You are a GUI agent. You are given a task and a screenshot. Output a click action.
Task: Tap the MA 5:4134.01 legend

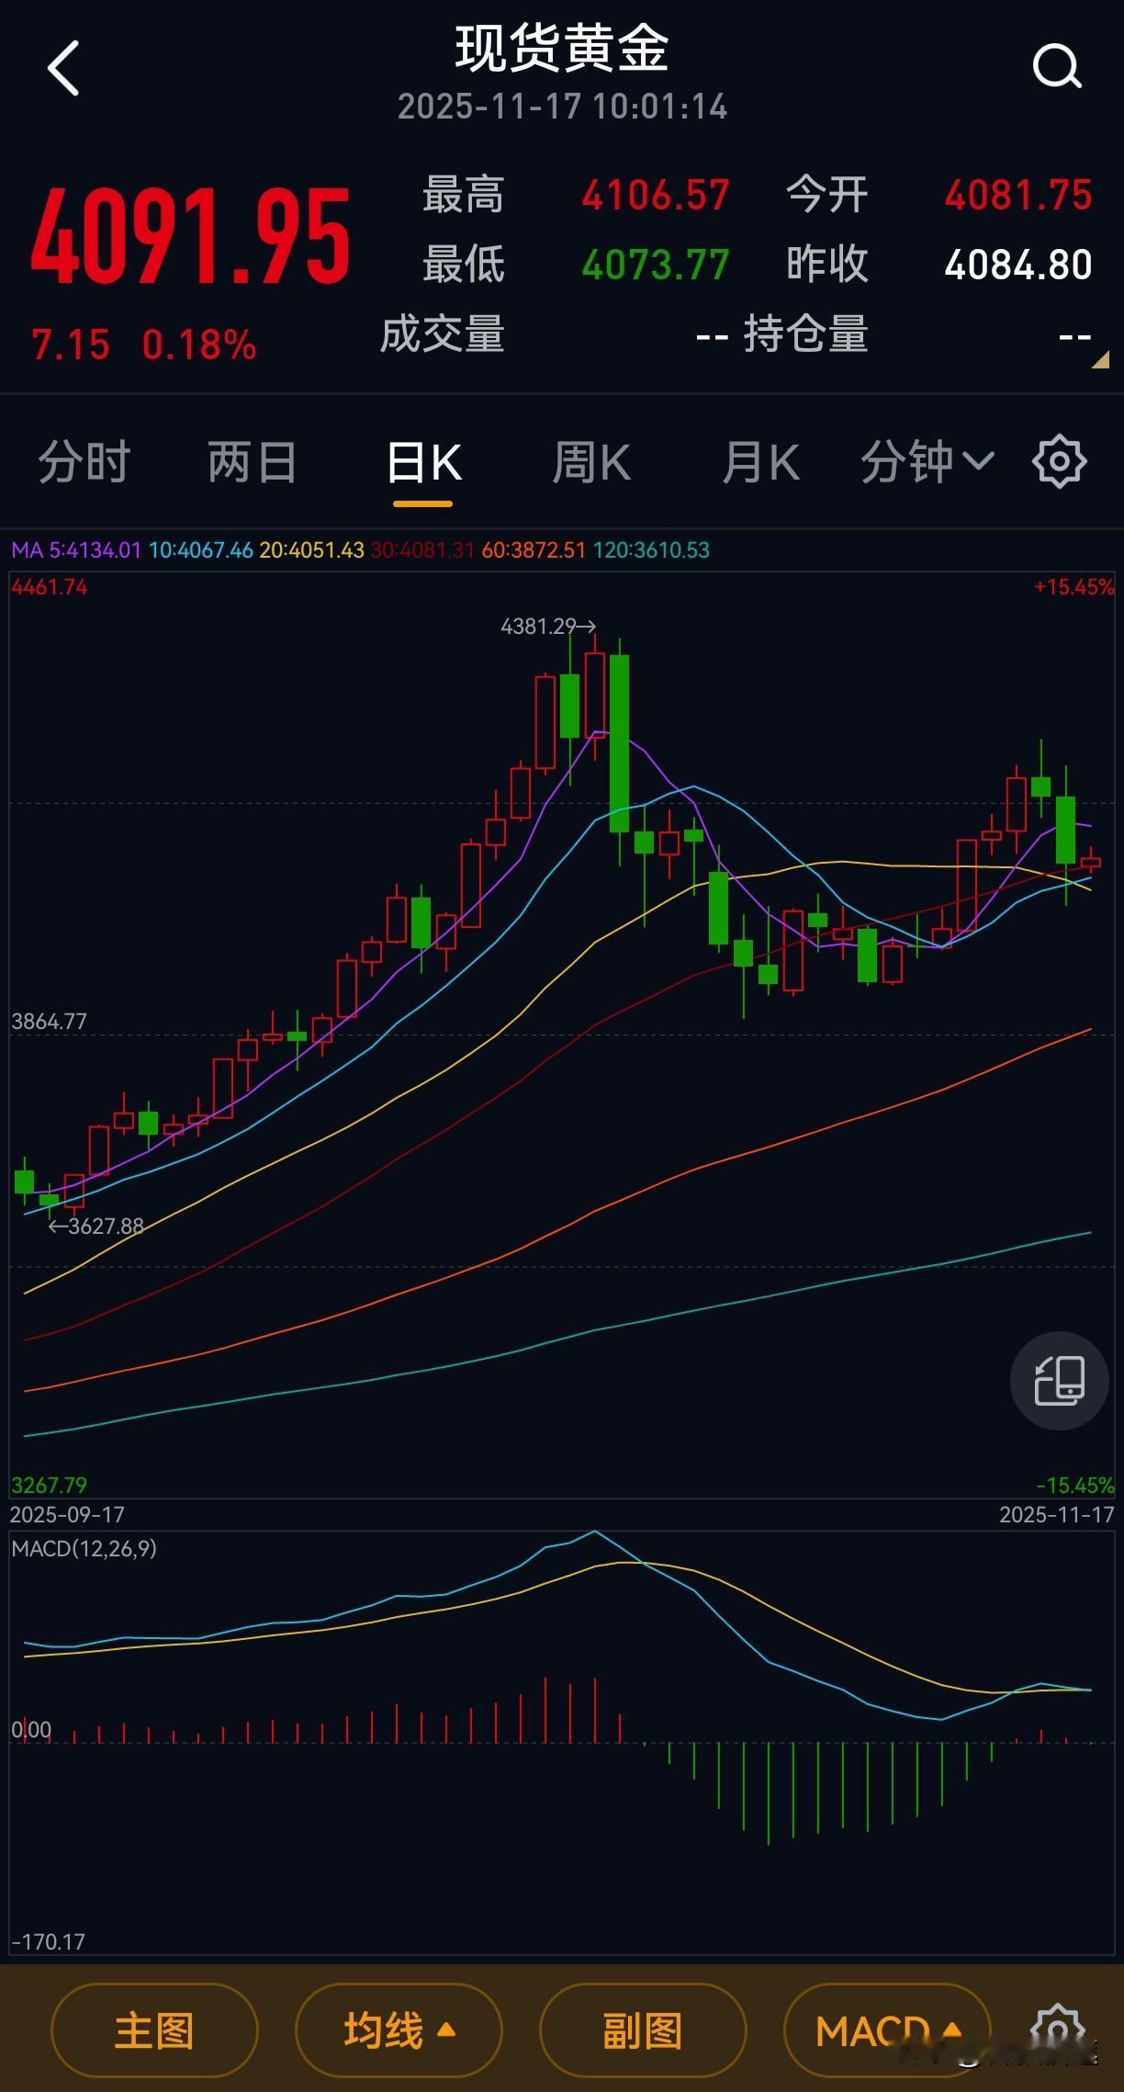76,550
